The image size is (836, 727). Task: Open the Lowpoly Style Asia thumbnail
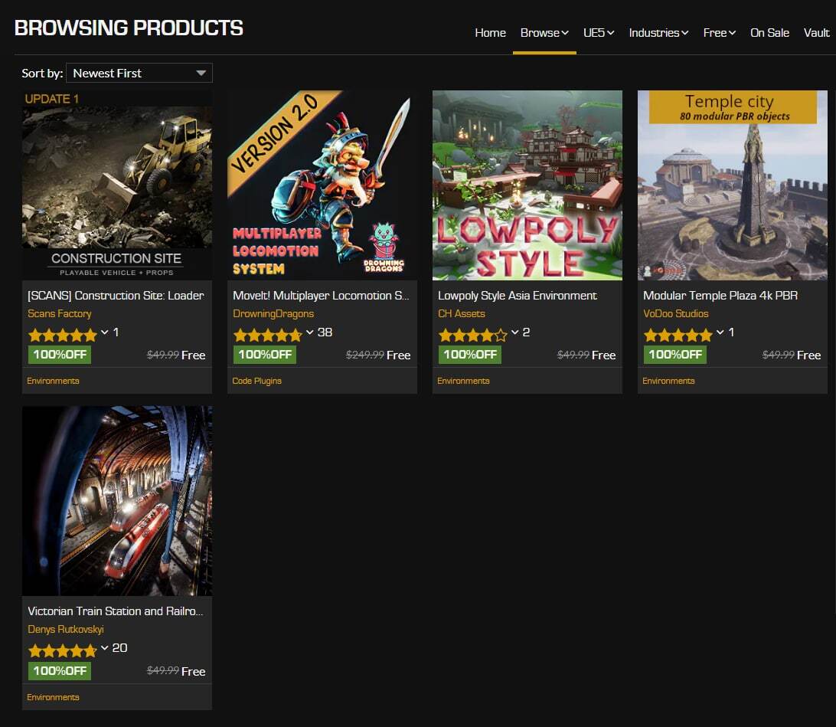point(527,185)
